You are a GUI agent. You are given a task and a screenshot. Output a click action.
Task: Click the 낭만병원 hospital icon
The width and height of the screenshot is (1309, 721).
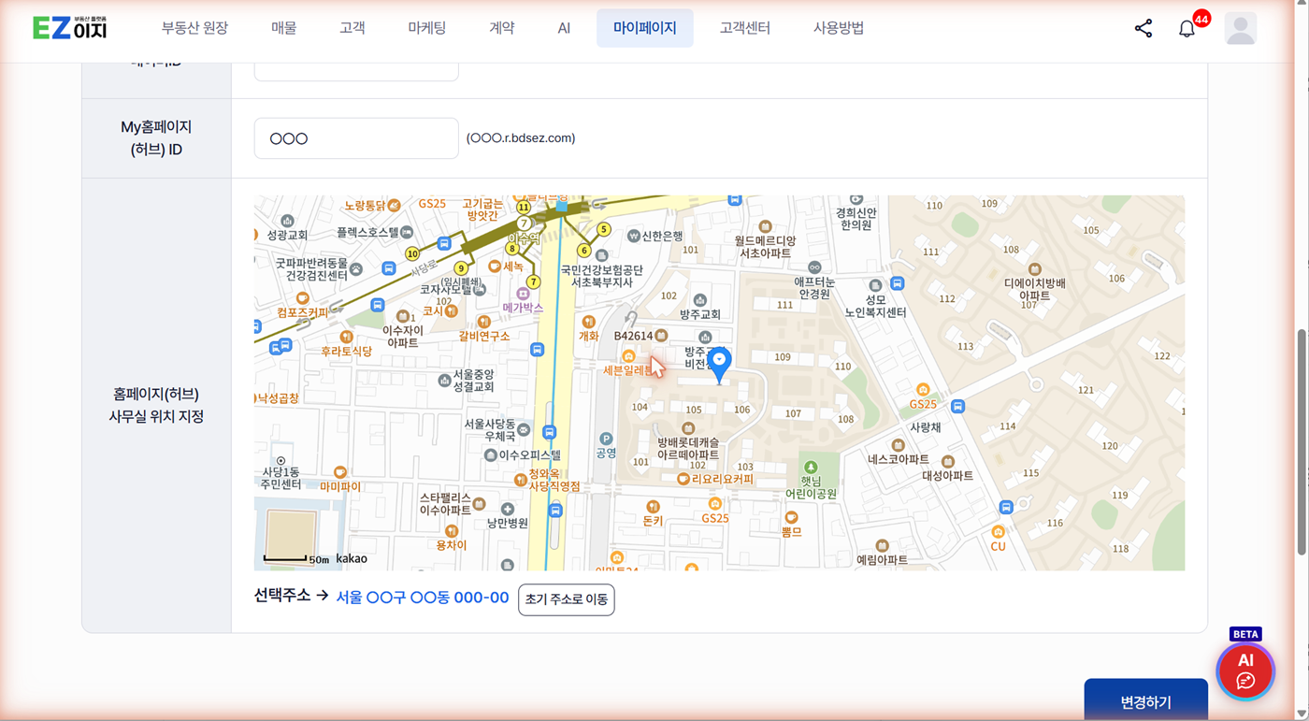coord(508,510)
